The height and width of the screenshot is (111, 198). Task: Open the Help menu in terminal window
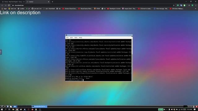pyautogui.click(x=80, y=38)
